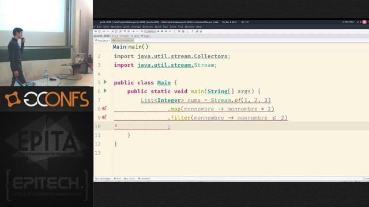
Task: Click the lambda gutter marker next to .map line
Action: click(104, 109)
